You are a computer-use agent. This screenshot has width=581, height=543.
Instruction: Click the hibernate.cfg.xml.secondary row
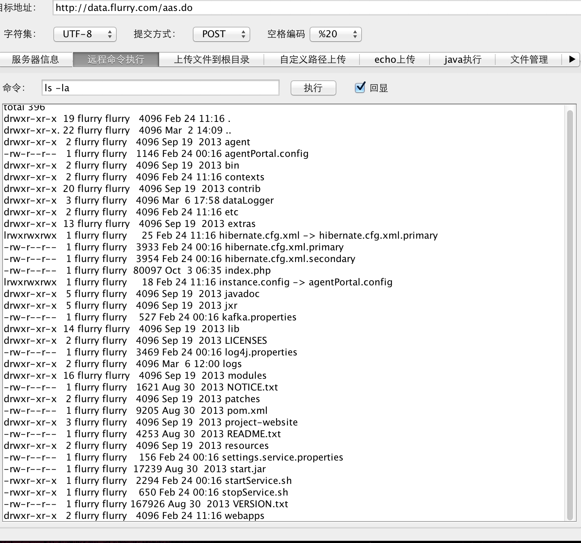click(179, 259)
